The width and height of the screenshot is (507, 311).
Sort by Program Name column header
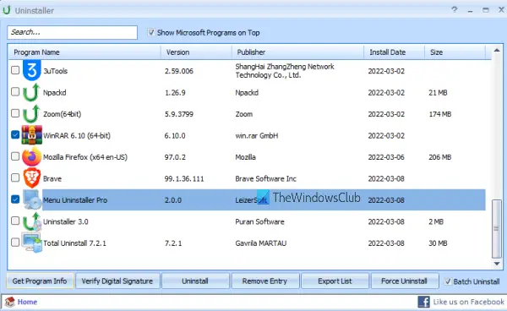click(x=84, y=52)
